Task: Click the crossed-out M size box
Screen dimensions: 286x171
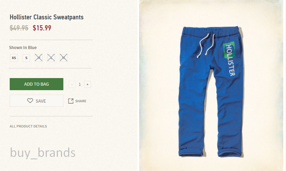Action: coord(39,58)
